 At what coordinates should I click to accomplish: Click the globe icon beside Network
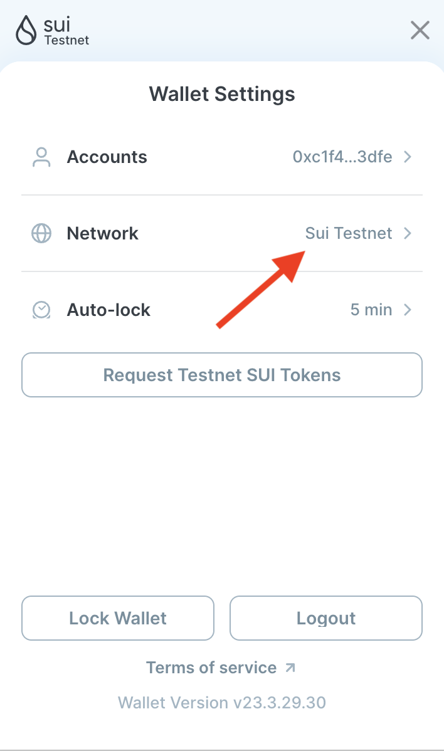pyautogui.click(x=40, y=233)
